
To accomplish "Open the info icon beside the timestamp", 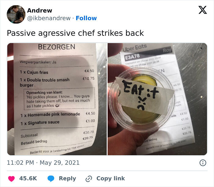I will click(x=203, y=163).
